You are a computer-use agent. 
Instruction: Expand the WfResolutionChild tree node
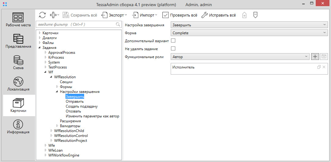pos(51,131)
